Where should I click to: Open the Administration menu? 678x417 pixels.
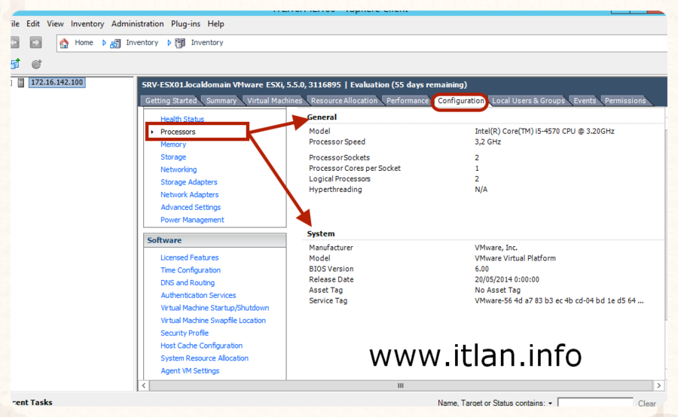tap(137, 24)
